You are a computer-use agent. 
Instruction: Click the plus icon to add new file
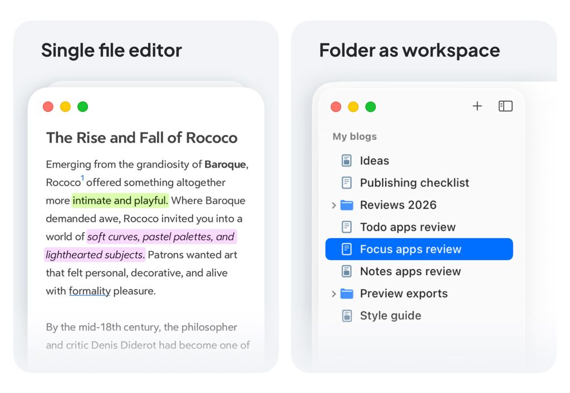[x=477, y=106]
